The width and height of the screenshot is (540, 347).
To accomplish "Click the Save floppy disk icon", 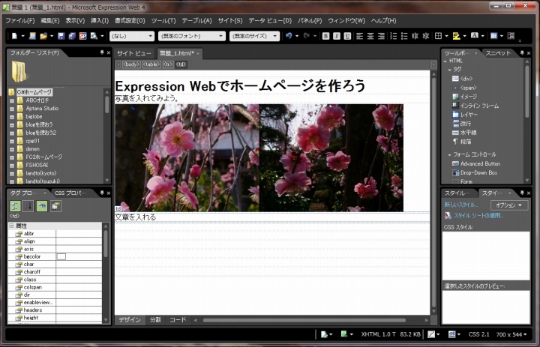I will (x=61, y=36).
